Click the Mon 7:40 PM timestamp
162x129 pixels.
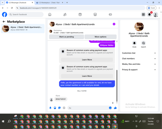82,91
